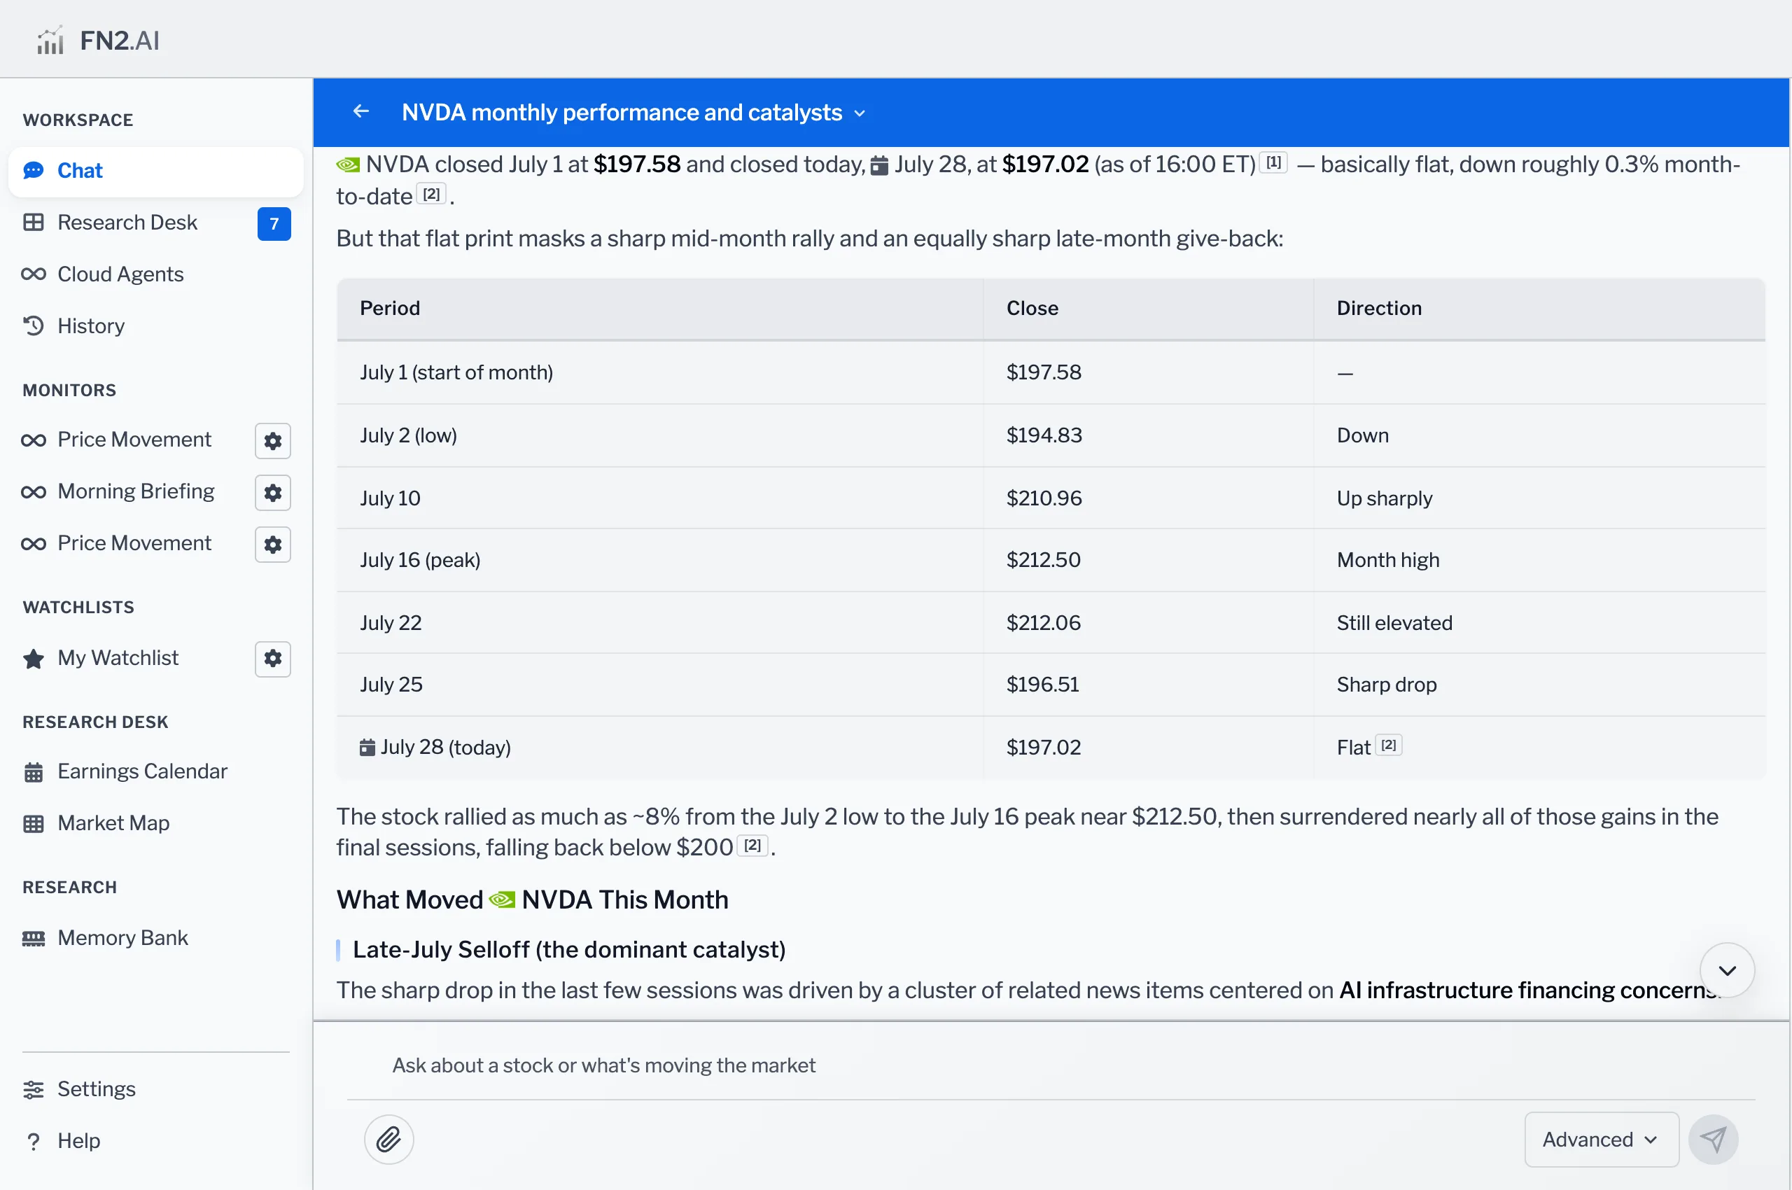Click the History clock icon

click(x=34, y=325)
